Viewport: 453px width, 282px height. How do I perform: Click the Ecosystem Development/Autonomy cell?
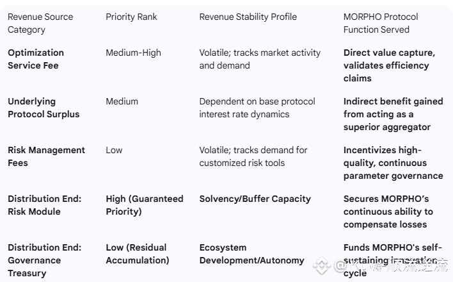tap(251, 254)
